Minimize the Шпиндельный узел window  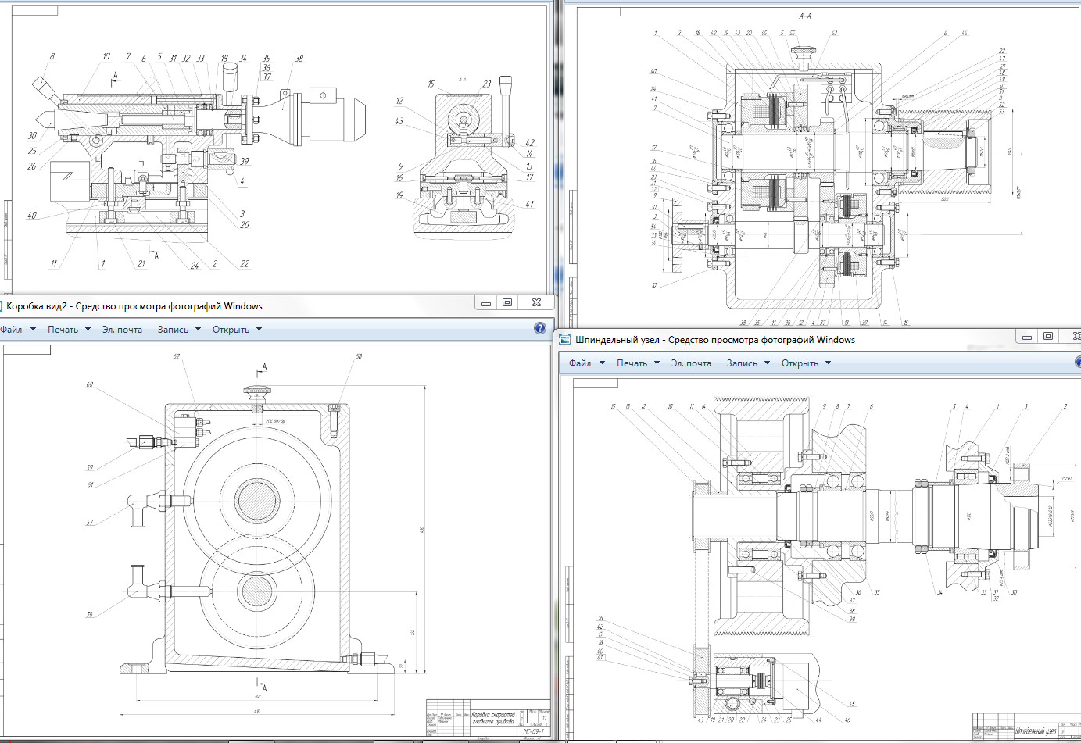click(x=1027, y=337)
